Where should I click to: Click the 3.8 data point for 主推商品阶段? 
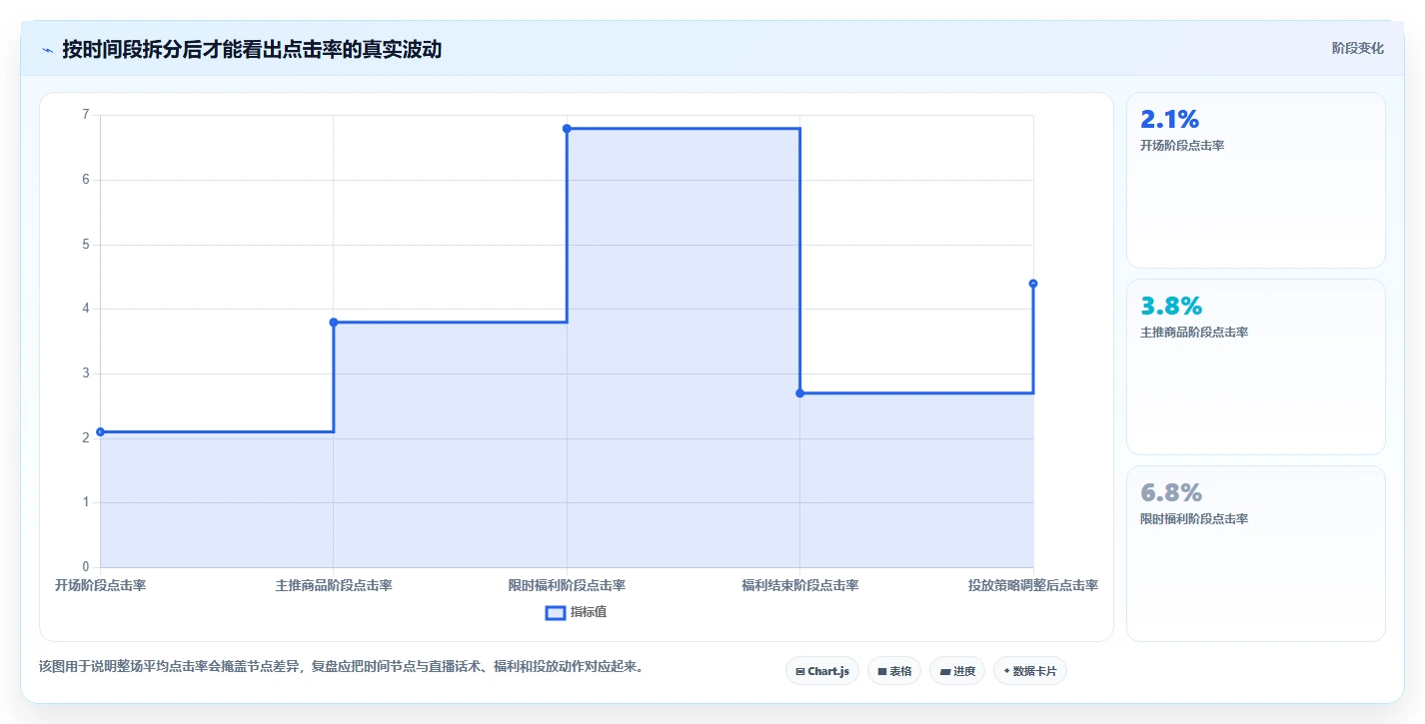pos(334,322)
